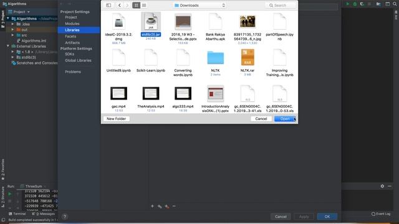Click the help question mark icon
399x224 pixels.
click(65, 217)
